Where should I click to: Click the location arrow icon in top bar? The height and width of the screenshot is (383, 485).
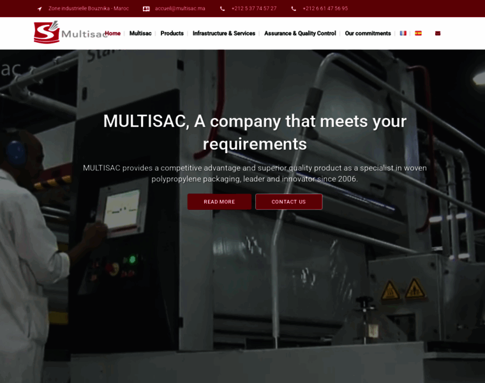40,9
